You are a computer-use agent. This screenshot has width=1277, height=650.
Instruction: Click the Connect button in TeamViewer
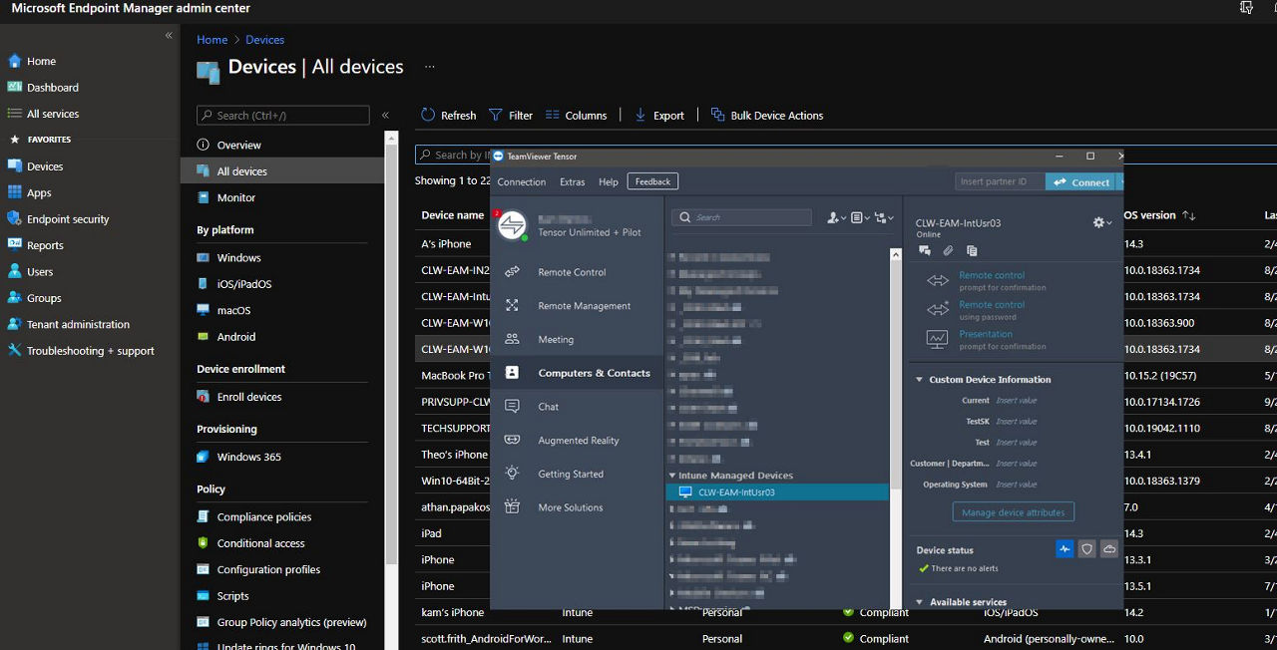pos(1083,181)
